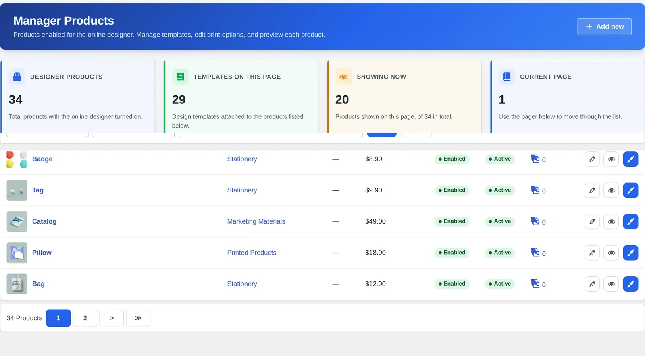Screen dimensions: 645x356
Task: Click the book icon on Current Page card
Action: [507, 77]
